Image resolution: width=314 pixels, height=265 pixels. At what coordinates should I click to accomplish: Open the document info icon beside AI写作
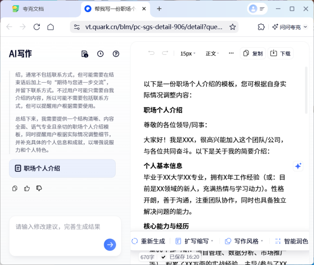coord(85,54)
